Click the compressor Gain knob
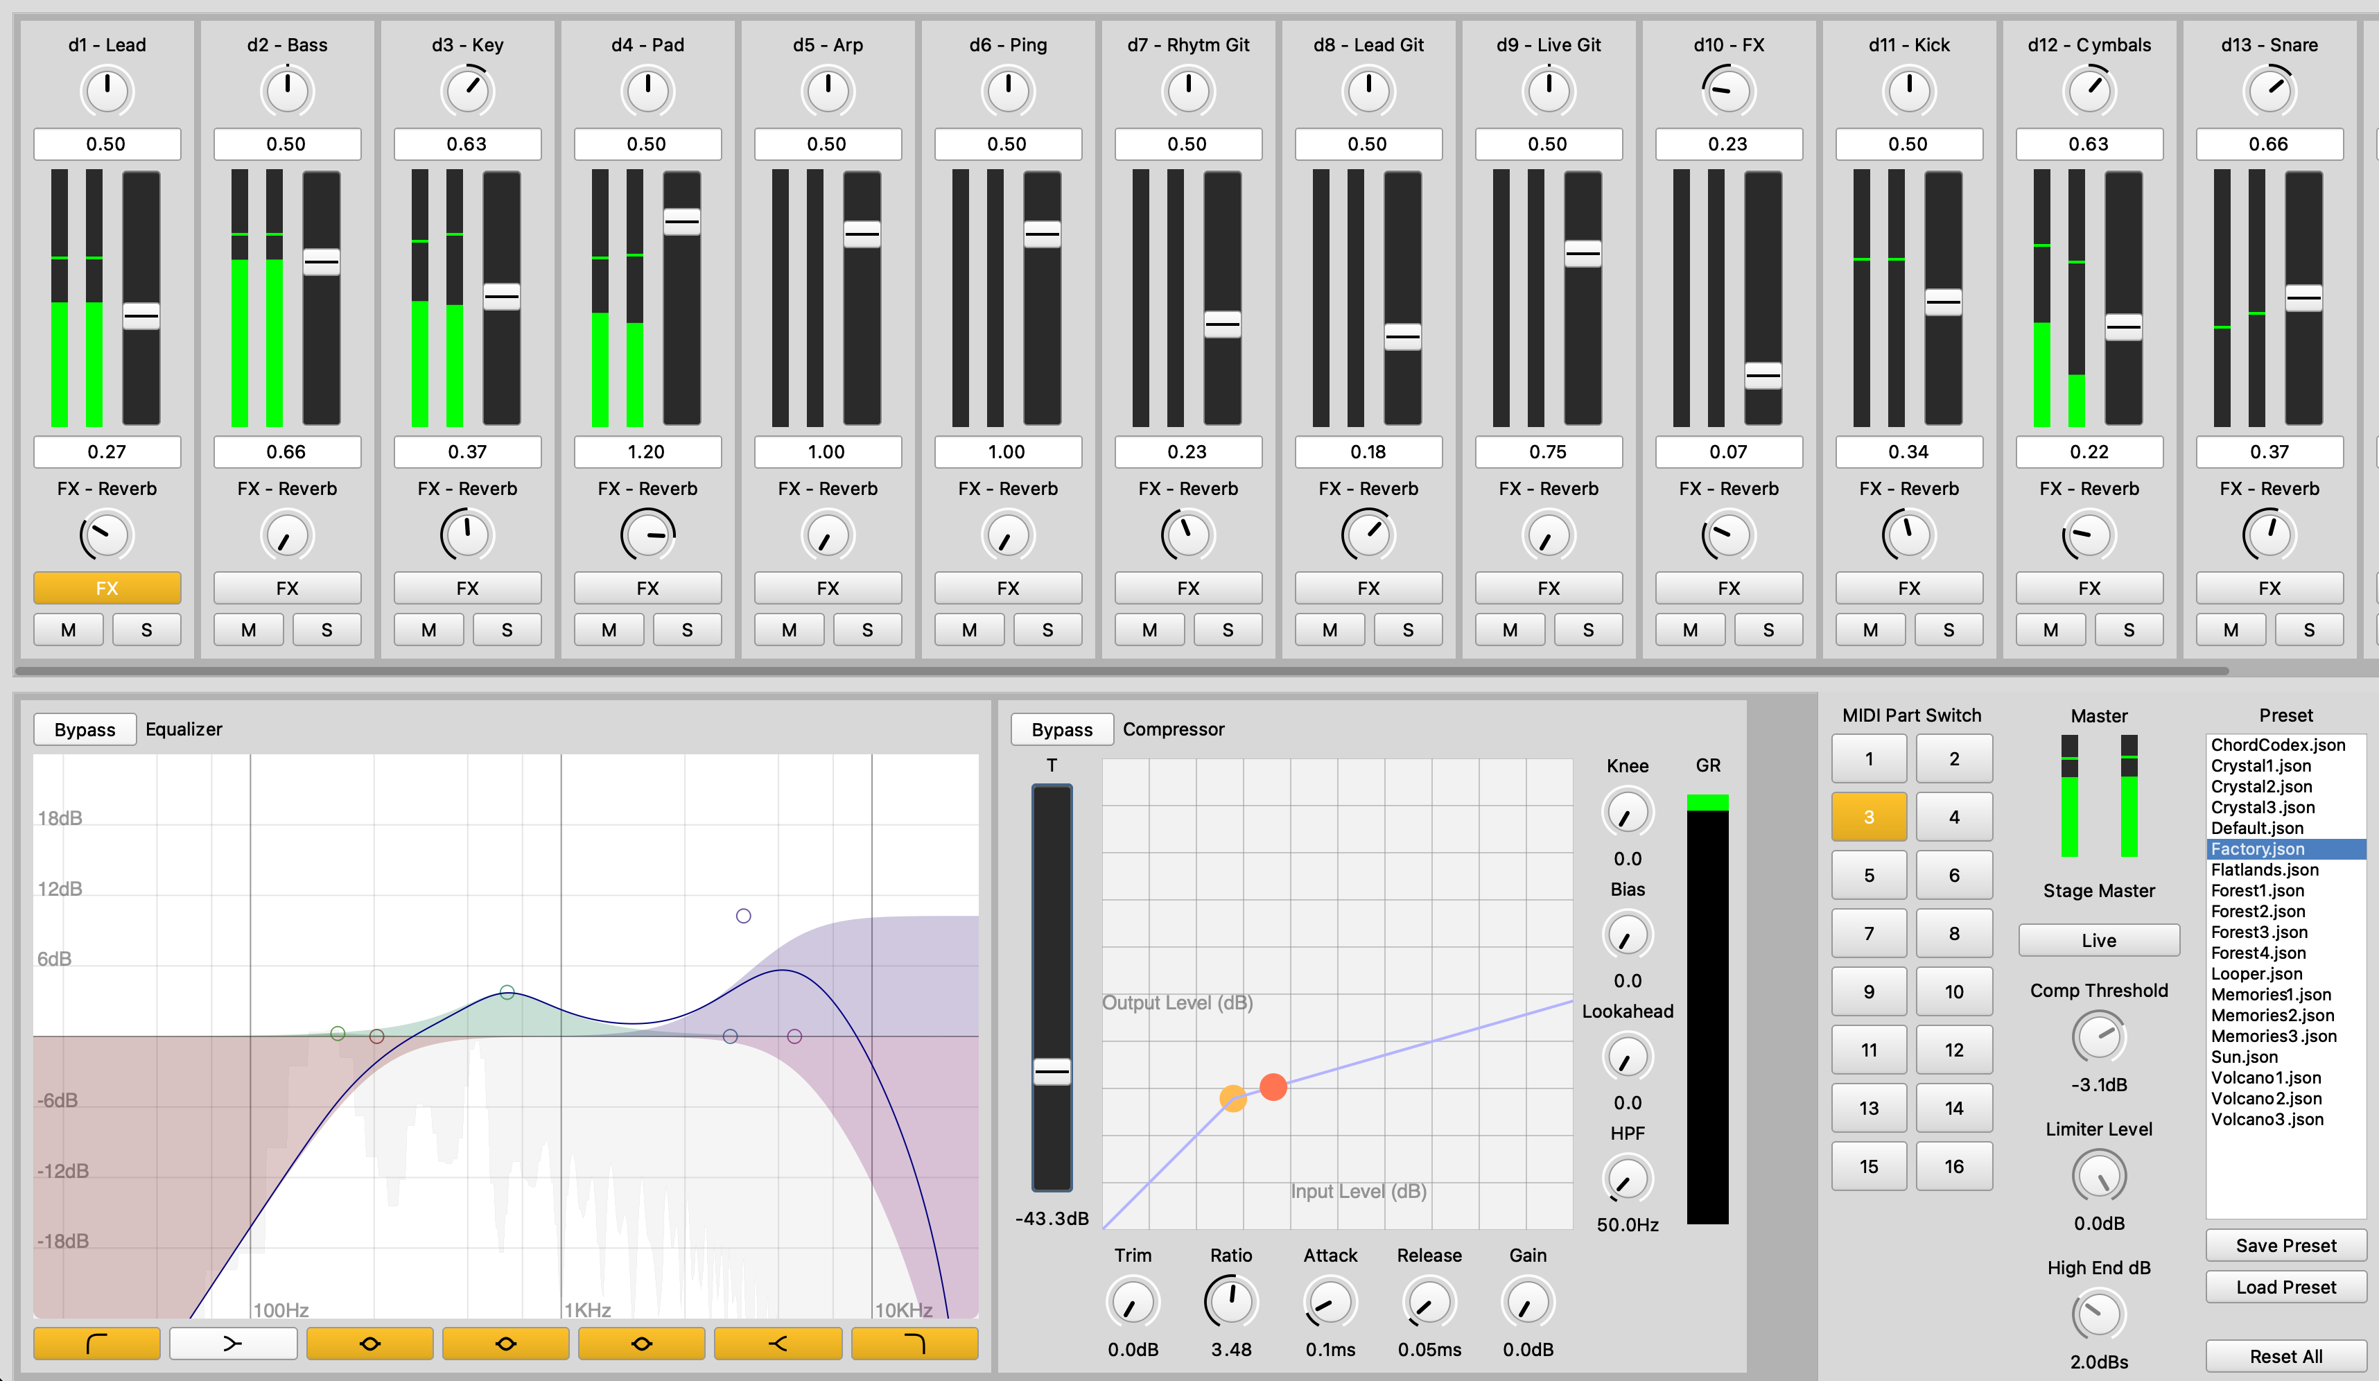Image resolution: width=2379 pixels, height=1381 pixels. click(1528, 1303)
